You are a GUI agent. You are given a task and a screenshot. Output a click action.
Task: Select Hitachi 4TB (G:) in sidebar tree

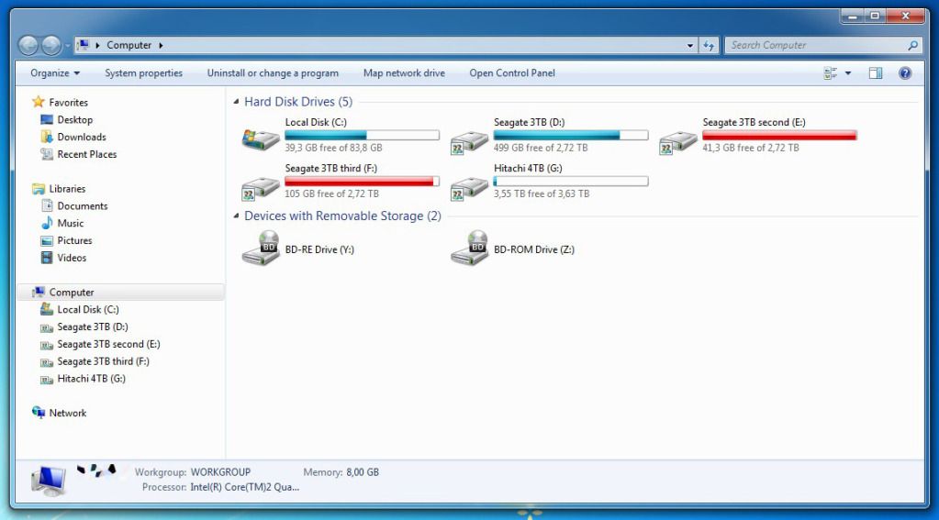click(x=83, y=379)
